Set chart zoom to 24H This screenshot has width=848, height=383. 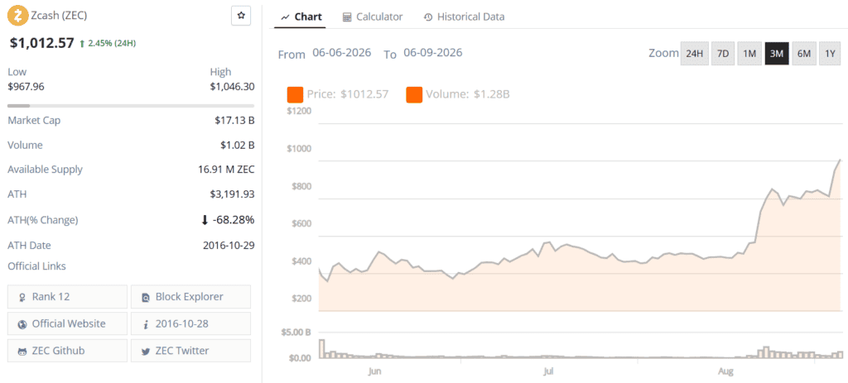[x=695, y=54]
